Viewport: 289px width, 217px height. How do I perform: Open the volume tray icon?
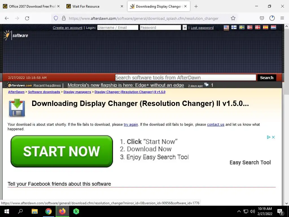pos(253,211)
